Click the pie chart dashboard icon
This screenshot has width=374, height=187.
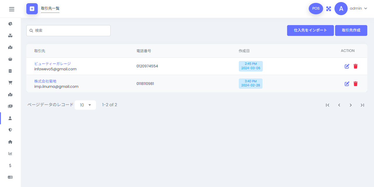10,24
